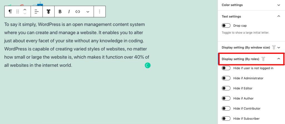The width and height of the screenshot is (285, 124).
Task: Collapse the Text settings panel
Action: [251, 16]
